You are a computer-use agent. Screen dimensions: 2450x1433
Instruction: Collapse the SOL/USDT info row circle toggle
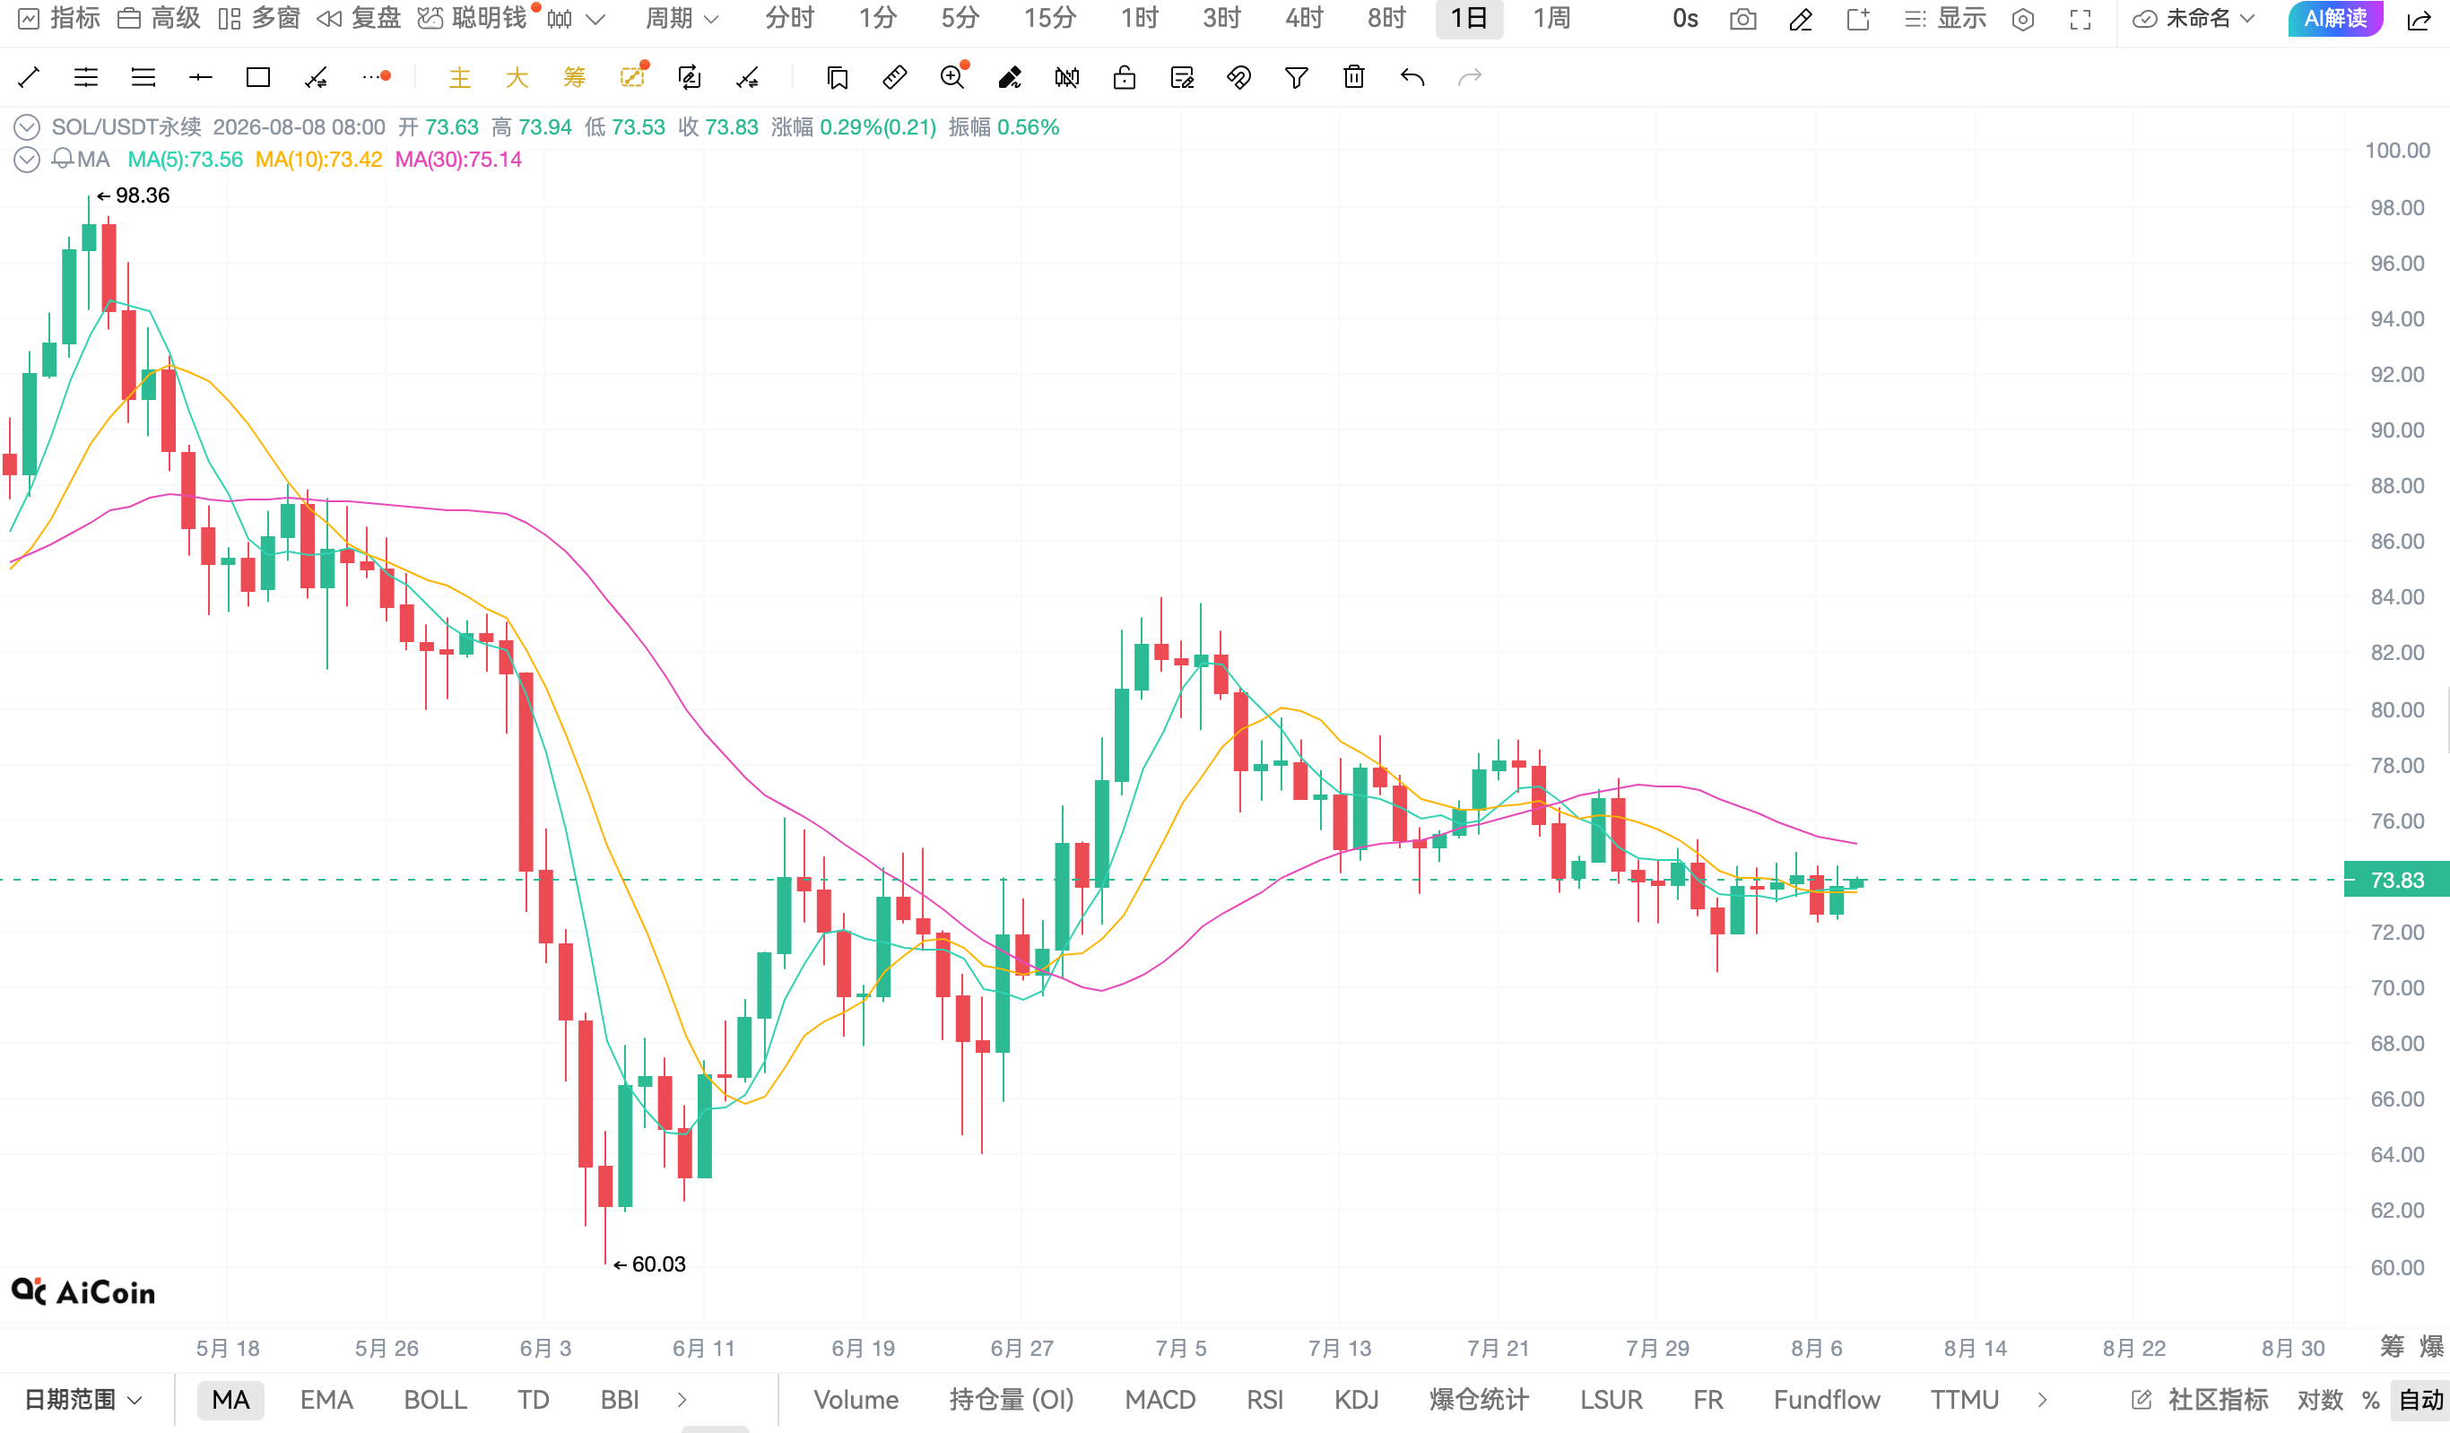26,127
